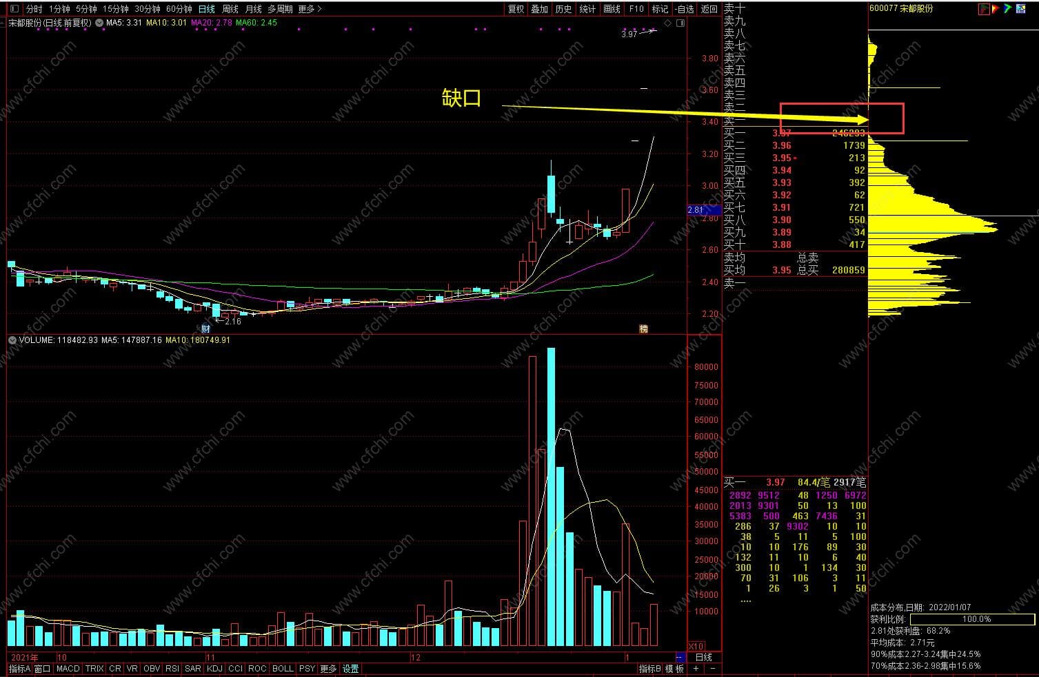Click the blue picture settings icon

tap(1020, 9)
